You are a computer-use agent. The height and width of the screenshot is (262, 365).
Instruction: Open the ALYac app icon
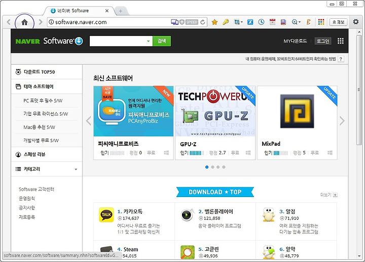pyautogui.click(x=269, y=252)
